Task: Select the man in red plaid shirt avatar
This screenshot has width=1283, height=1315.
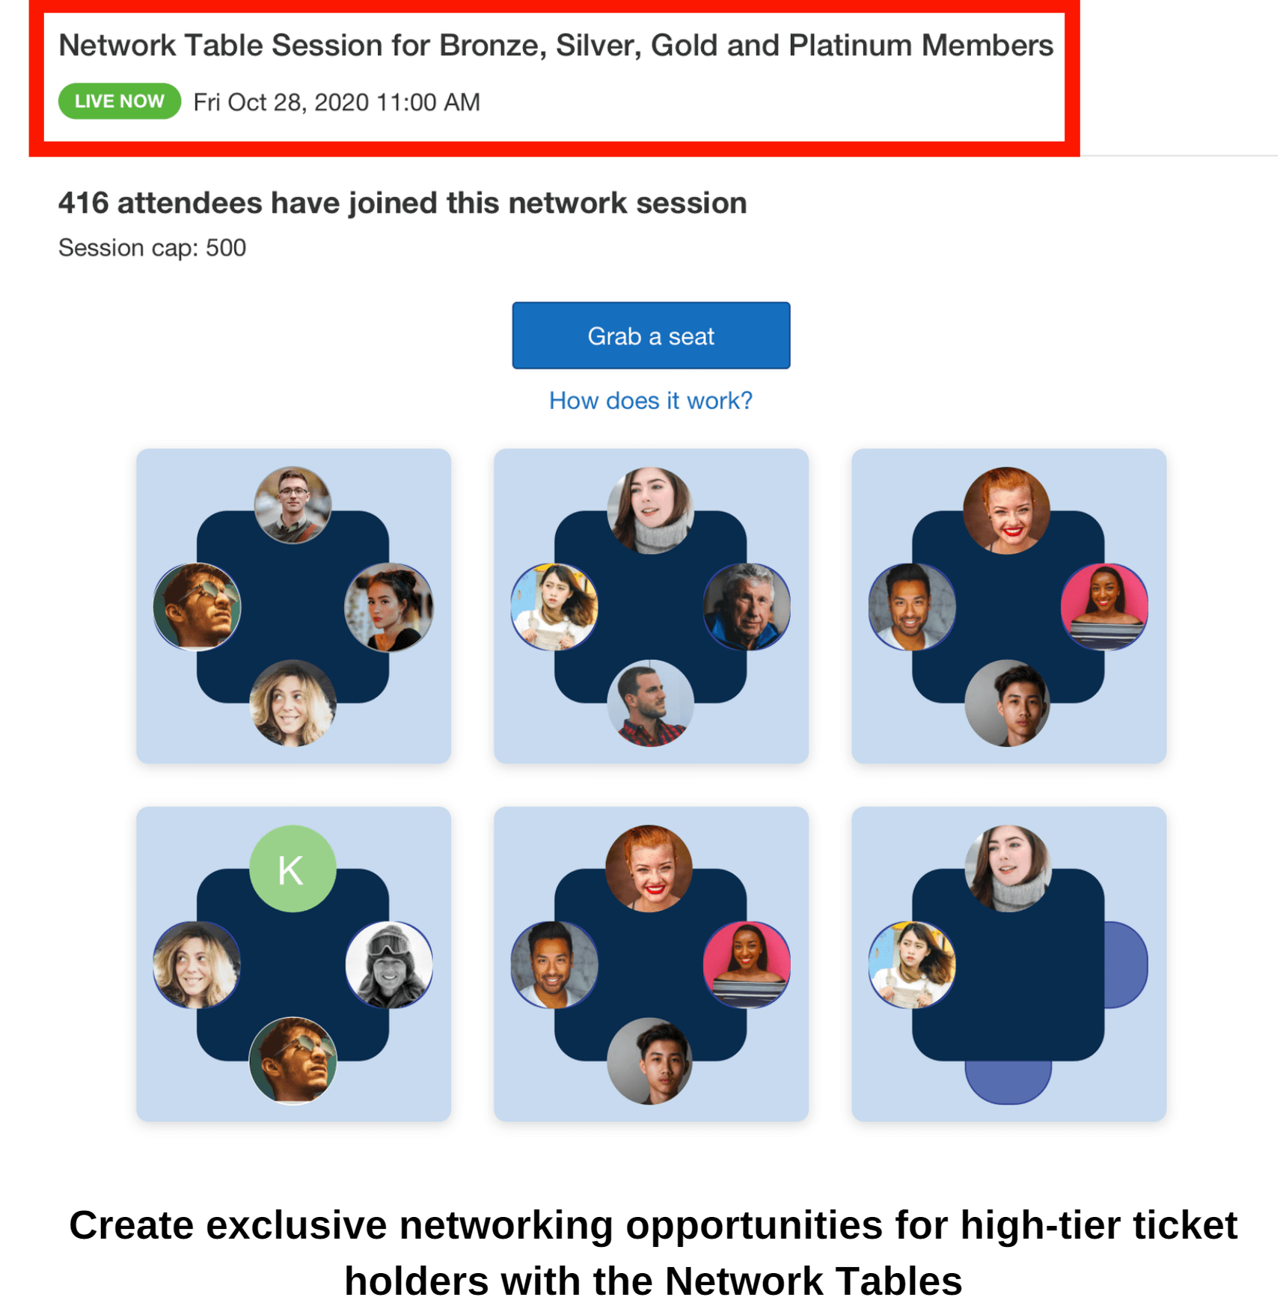Action: click(x=650, y=704)
